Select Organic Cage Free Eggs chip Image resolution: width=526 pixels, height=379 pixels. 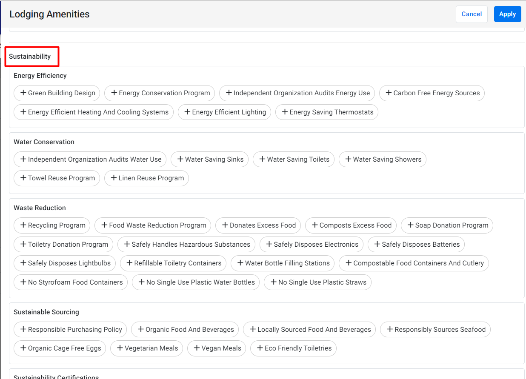click(60, 348)
